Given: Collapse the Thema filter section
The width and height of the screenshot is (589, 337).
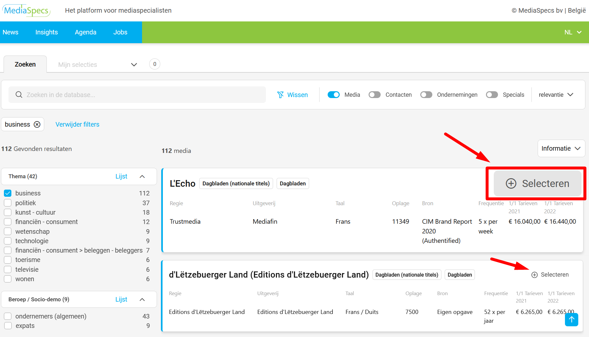Looking at the screenshot, I should pos(142,176).
